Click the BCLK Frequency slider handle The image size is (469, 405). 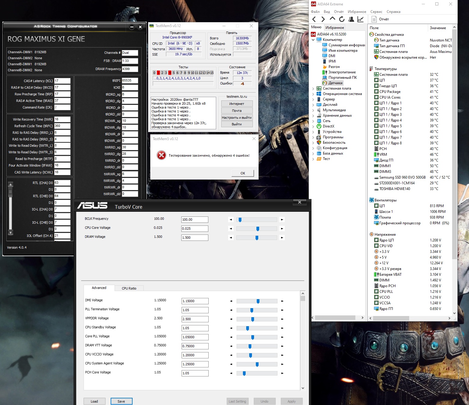click(x=240, y=220)
